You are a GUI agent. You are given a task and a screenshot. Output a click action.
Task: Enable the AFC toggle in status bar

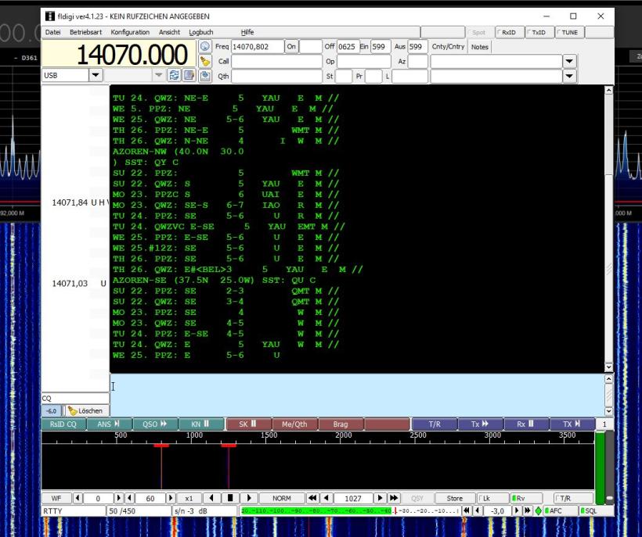coord(554,511)
